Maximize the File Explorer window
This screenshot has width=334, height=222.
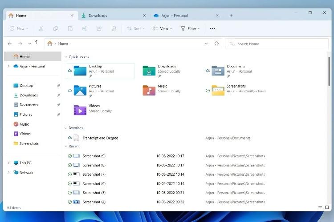(310, 13)
